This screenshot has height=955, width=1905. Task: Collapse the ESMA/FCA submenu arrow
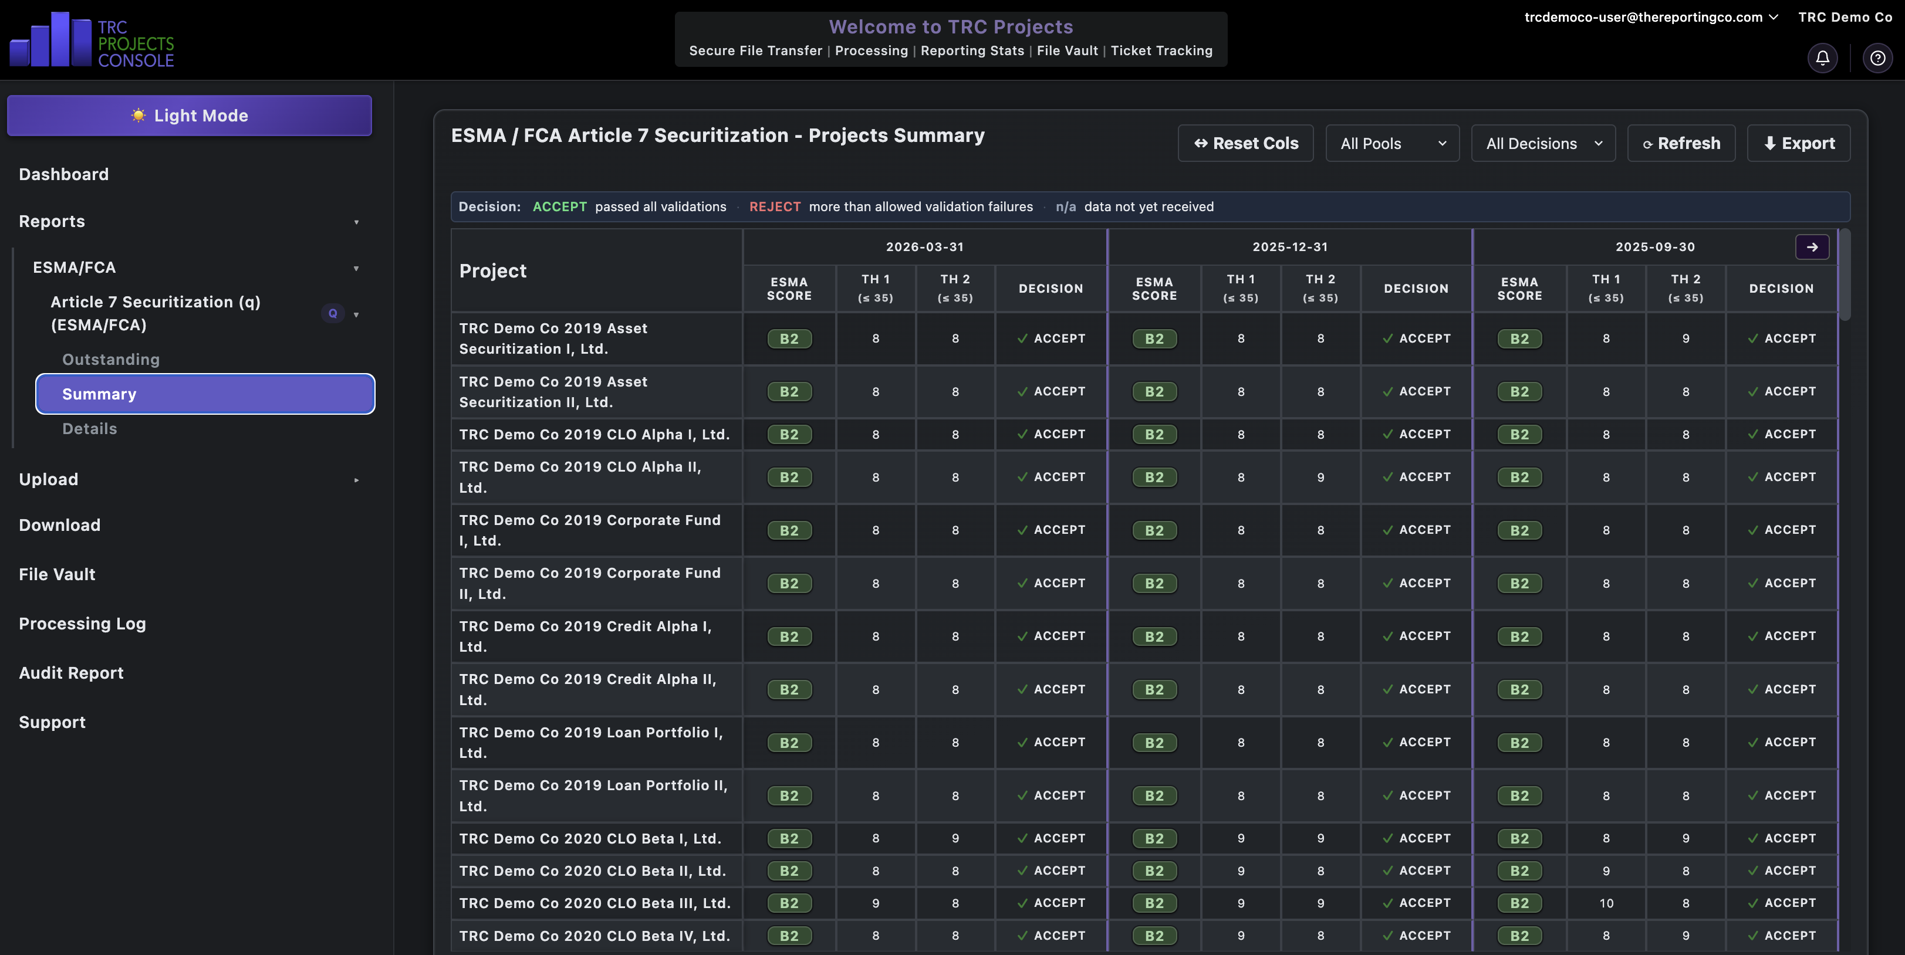pos(356,268)
